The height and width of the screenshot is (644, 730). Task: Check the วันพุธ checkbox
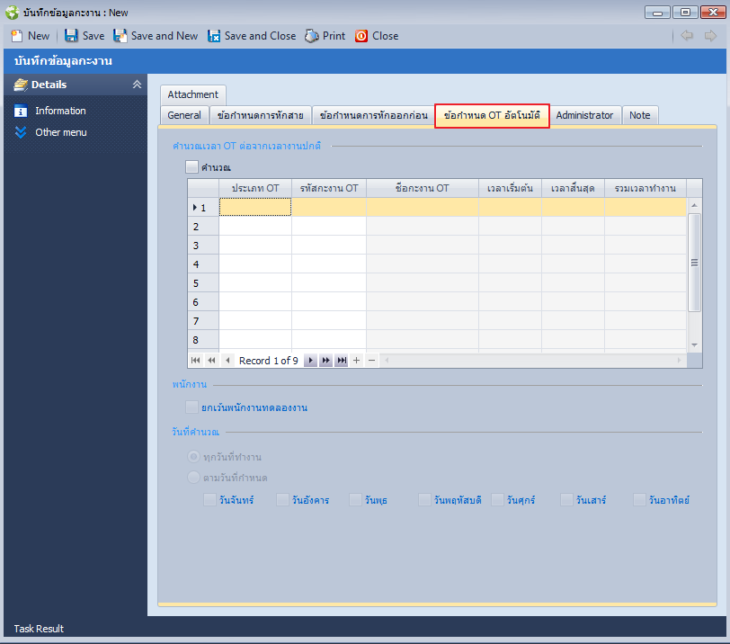click(355, 500)
